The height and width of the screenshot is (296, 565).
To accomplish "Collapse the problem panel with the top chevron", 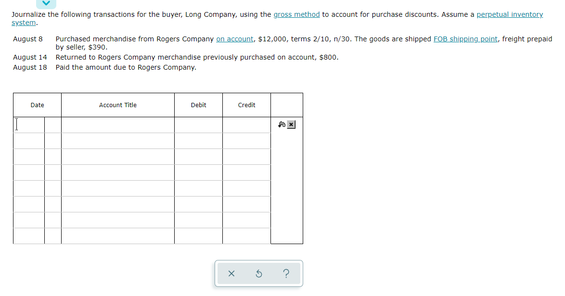I will pyautogui.click(x=46, y=3).
